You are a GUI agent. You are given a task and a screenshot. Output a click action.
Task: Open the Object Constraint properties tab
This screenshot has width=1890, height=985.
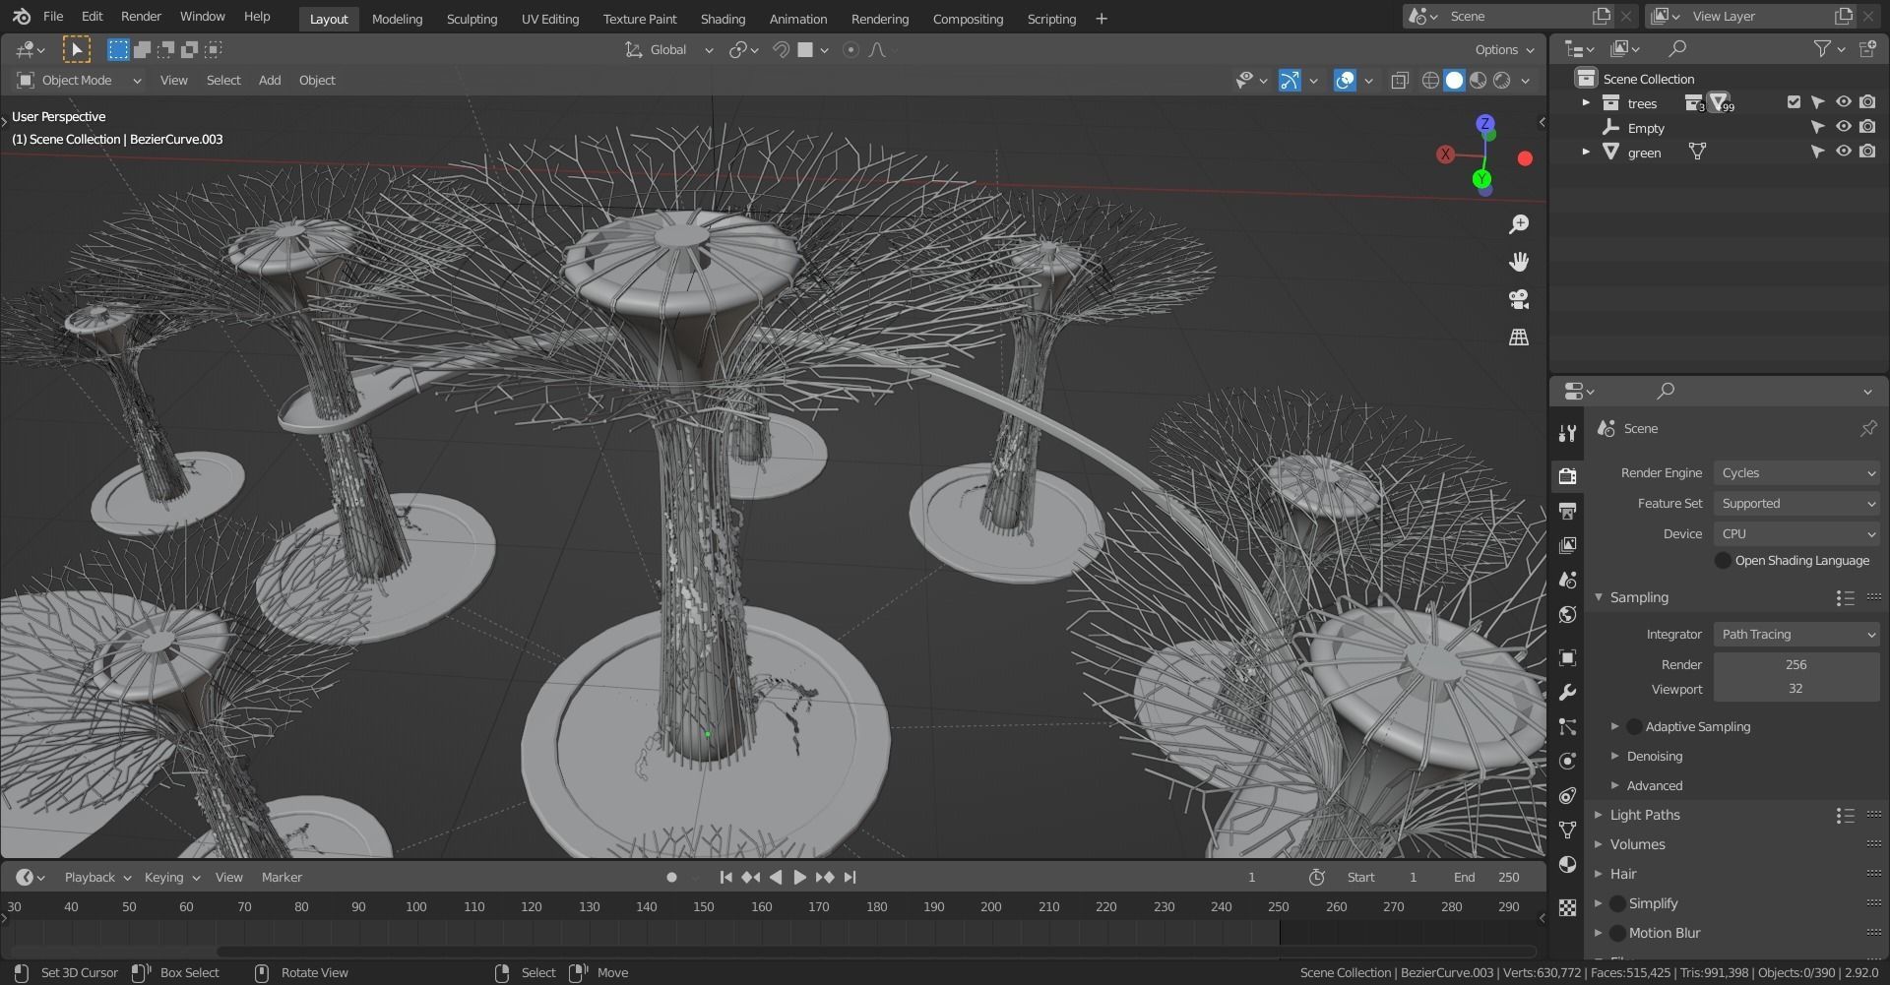1567,795
